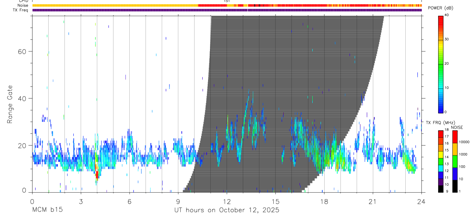Click UT hour tick label 21
This screenshot has width=474, height=218.
click(x=372, y=201)
